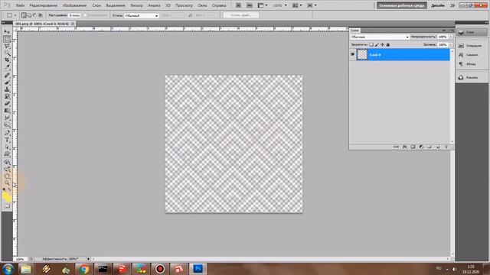
Task: Select the Path Selection tool
Action: (7, 147)
